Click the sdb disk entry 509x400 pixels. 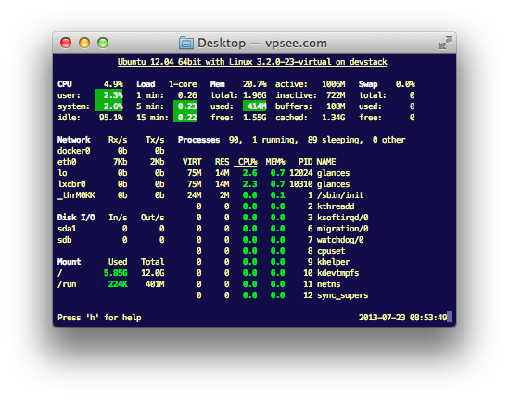point(65,240)
